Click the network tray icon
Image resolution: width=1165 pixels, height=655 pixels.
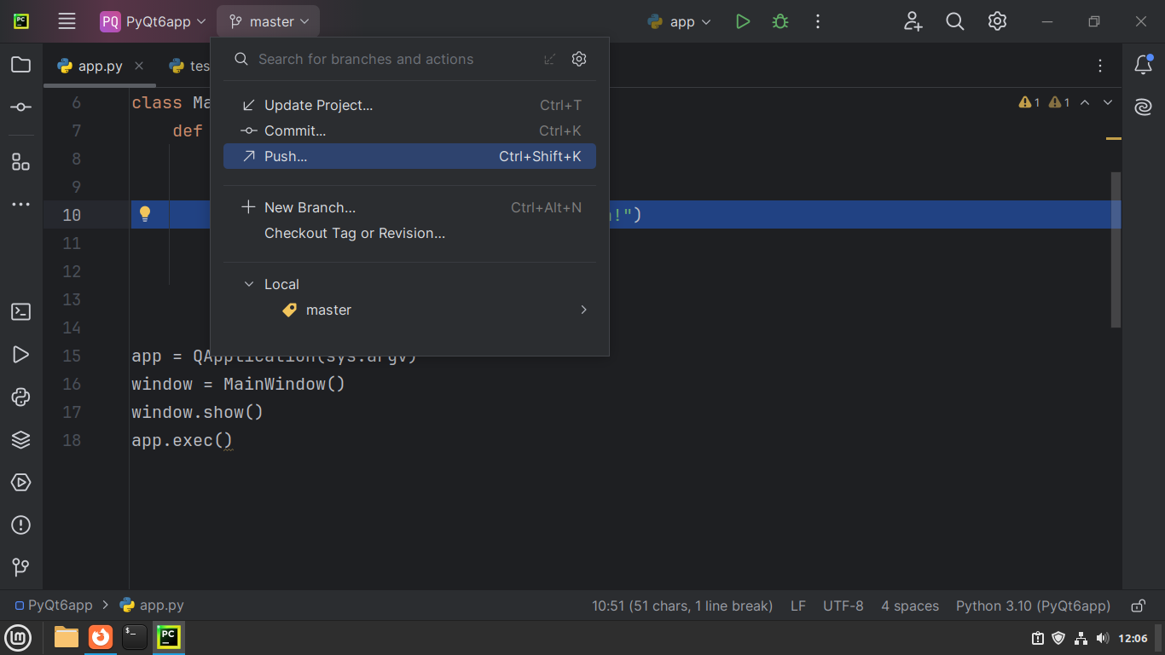(1081, 638)
